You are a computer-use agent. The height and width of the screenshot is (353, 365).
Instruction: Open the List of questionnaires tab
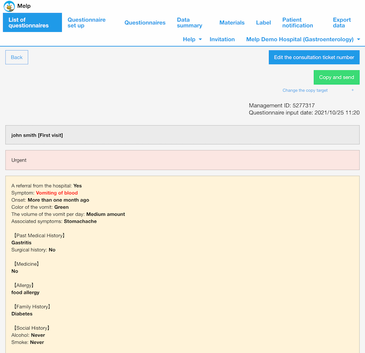click(x=32, y=22)
